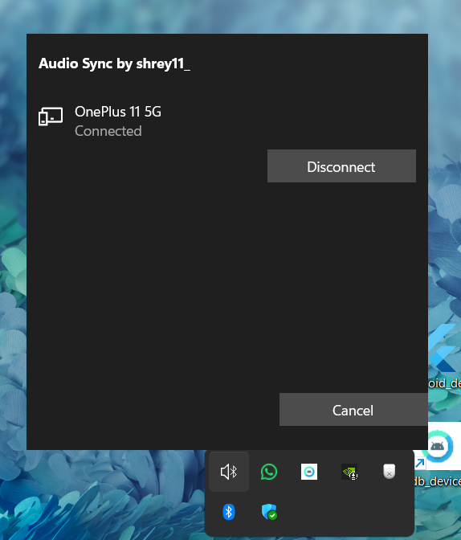461x540 pixels.
Task: Click the Disconnect button
Action: (341, 166)
